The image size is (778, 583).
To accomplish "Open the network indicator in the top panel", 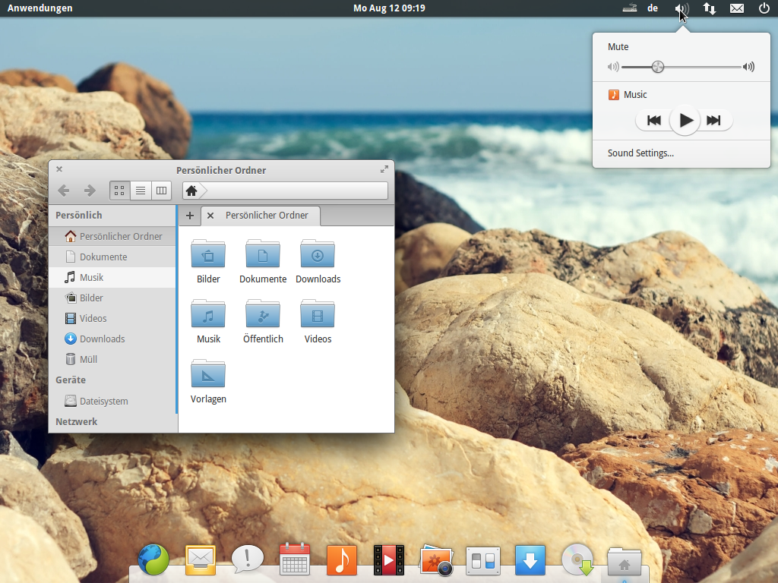I will coord(709,8).
